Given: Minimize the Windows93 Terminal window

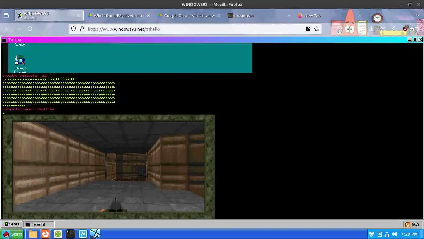Looking at the screenshot, I should (x=410, y=40).
